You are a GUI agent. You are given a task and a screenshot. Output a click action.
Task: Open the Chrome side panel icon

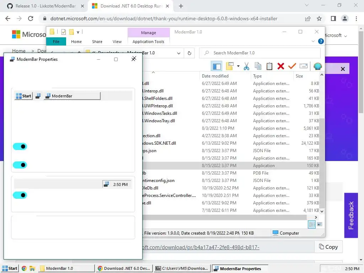click(333, 18)
